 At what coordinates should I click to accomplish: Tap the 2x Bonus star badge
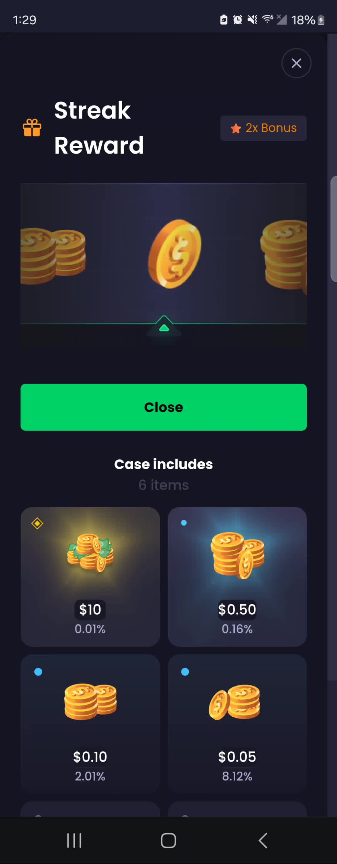click(x=263, y=128)
